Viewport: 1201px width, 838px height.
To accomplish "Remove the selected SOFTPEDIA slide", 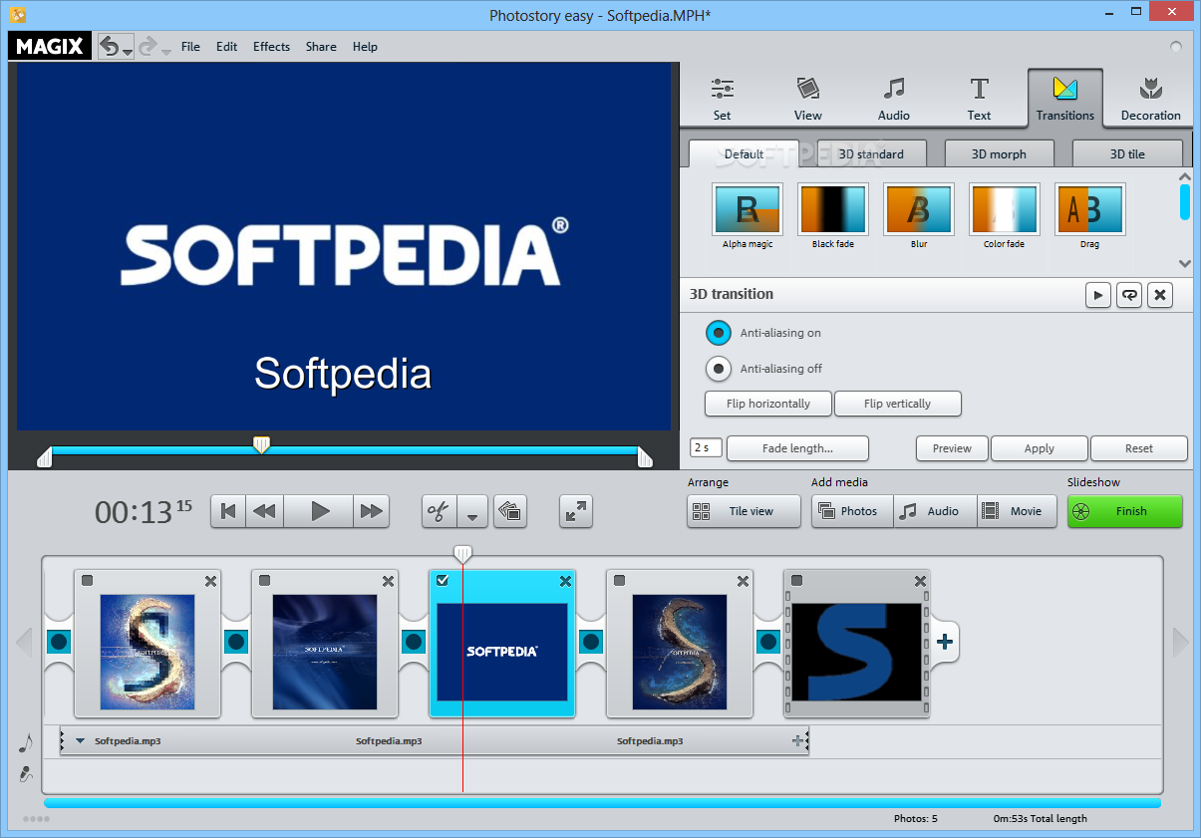I will pos(565,582).
